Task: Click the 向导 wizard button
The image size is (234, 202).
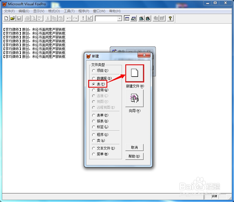Action: (134, 98)
